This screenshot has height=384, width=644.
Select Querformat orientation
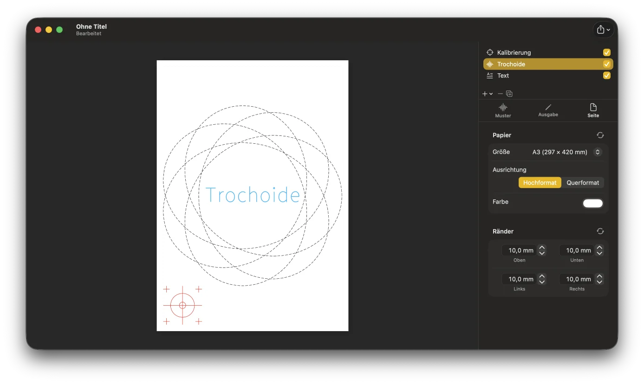pos(583,183)
